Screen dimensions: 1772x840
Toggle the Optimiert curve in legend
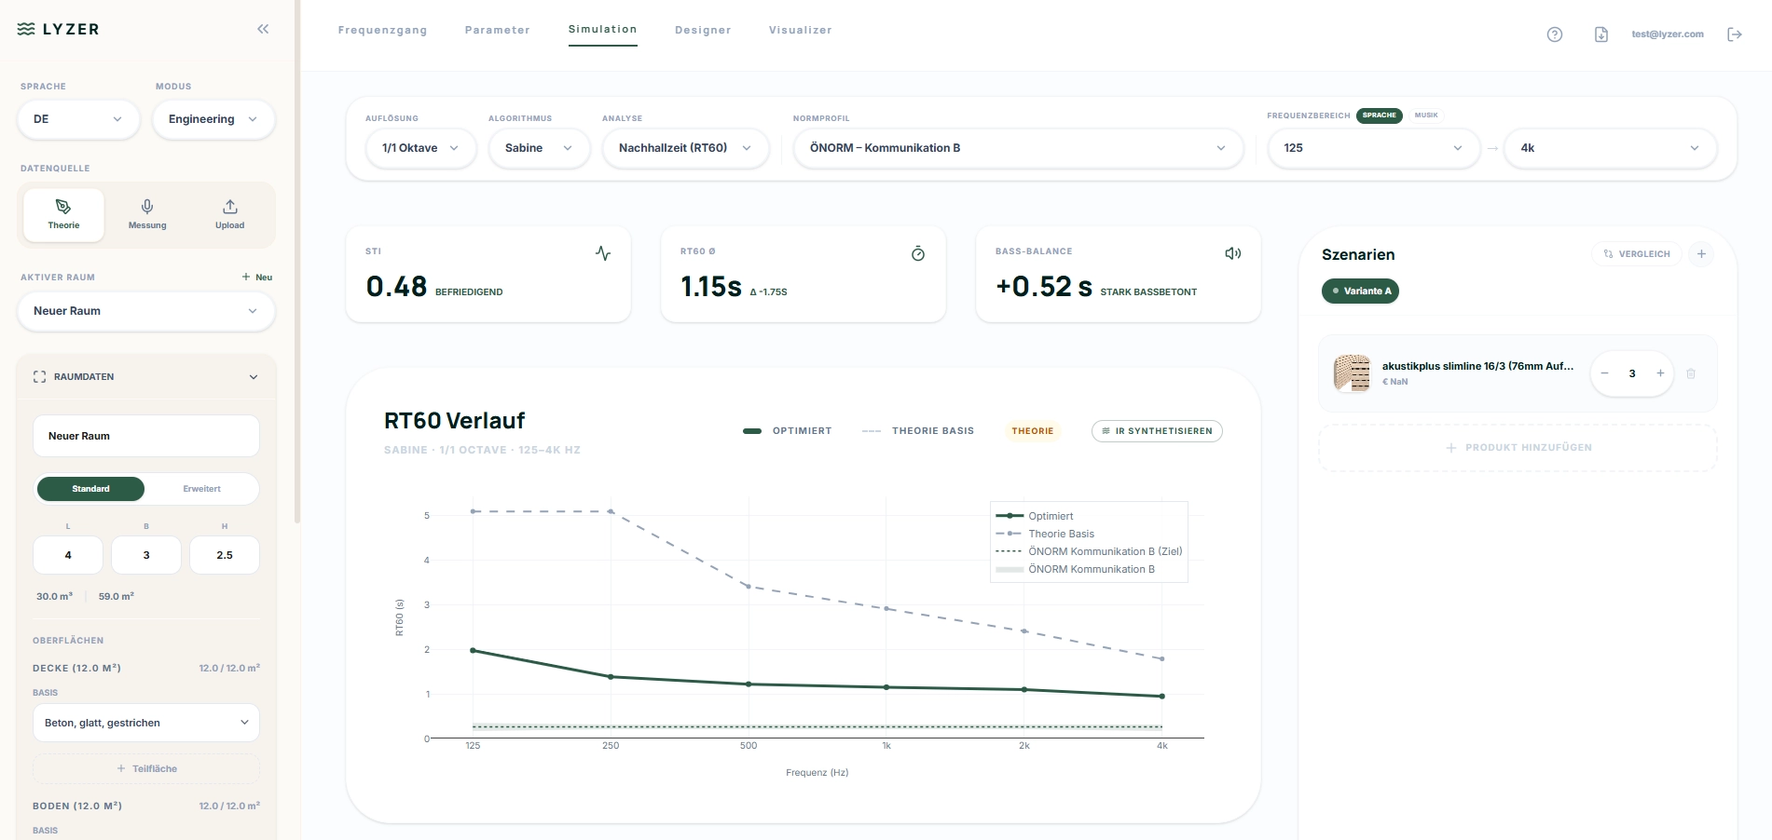[788, 431]
